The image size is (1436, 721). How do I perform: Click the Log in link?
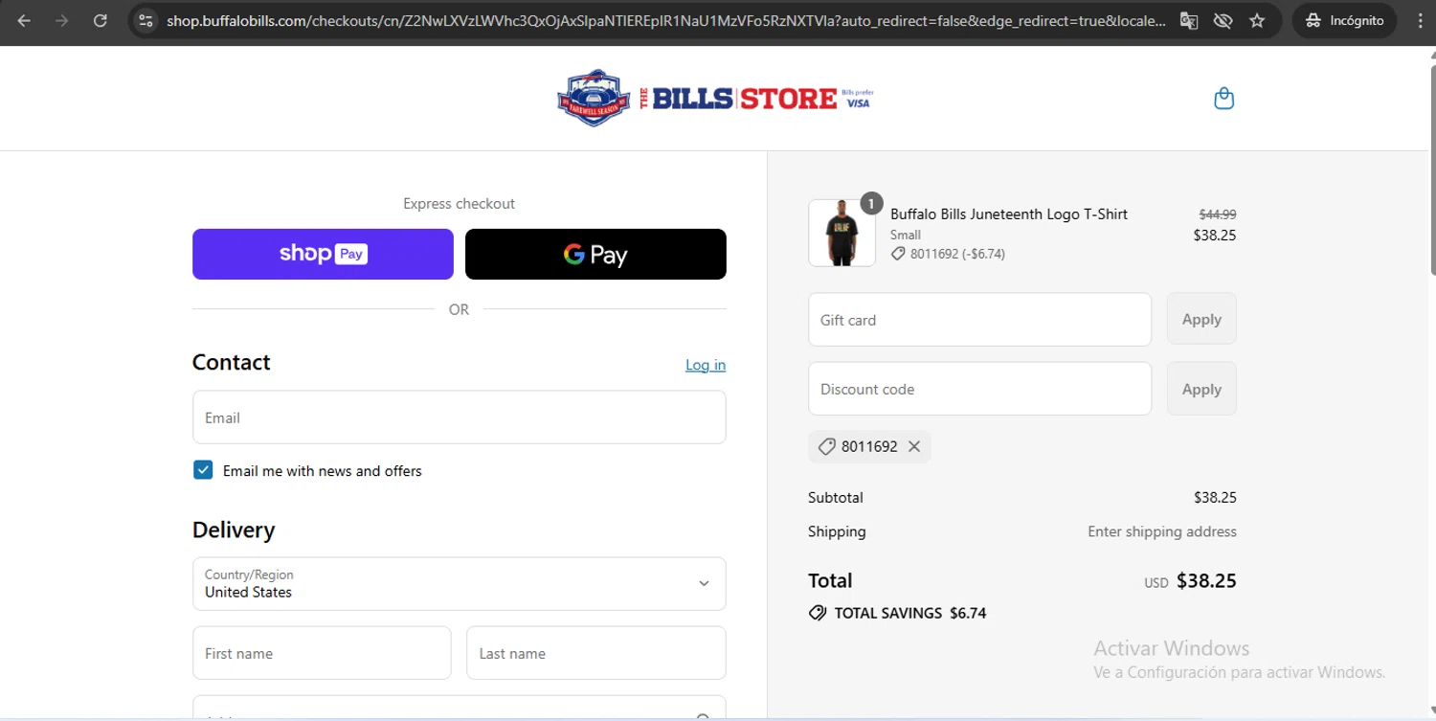(x=706, y=365)
